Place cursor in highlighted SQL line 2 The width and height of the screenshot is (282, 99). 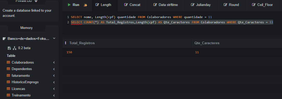coord(172,22)
